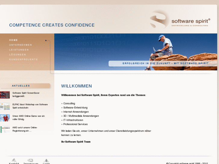The width and height of the screenshot is (219, 164).
Task: Click the Login person icon
Action: tap(46, 160)
